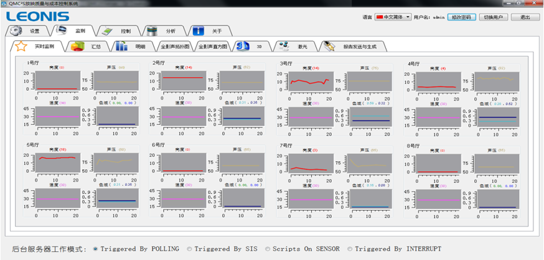This screenshot has height=260, width=544.
Task: Click 7号厅 声压 chart
Action: point(370,164)
